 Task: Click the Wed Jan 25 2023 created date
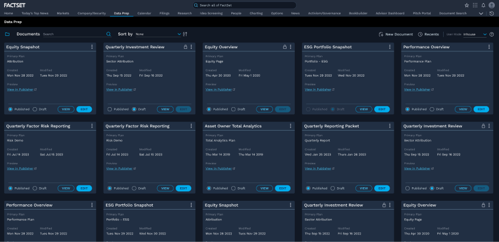(318, 154)
